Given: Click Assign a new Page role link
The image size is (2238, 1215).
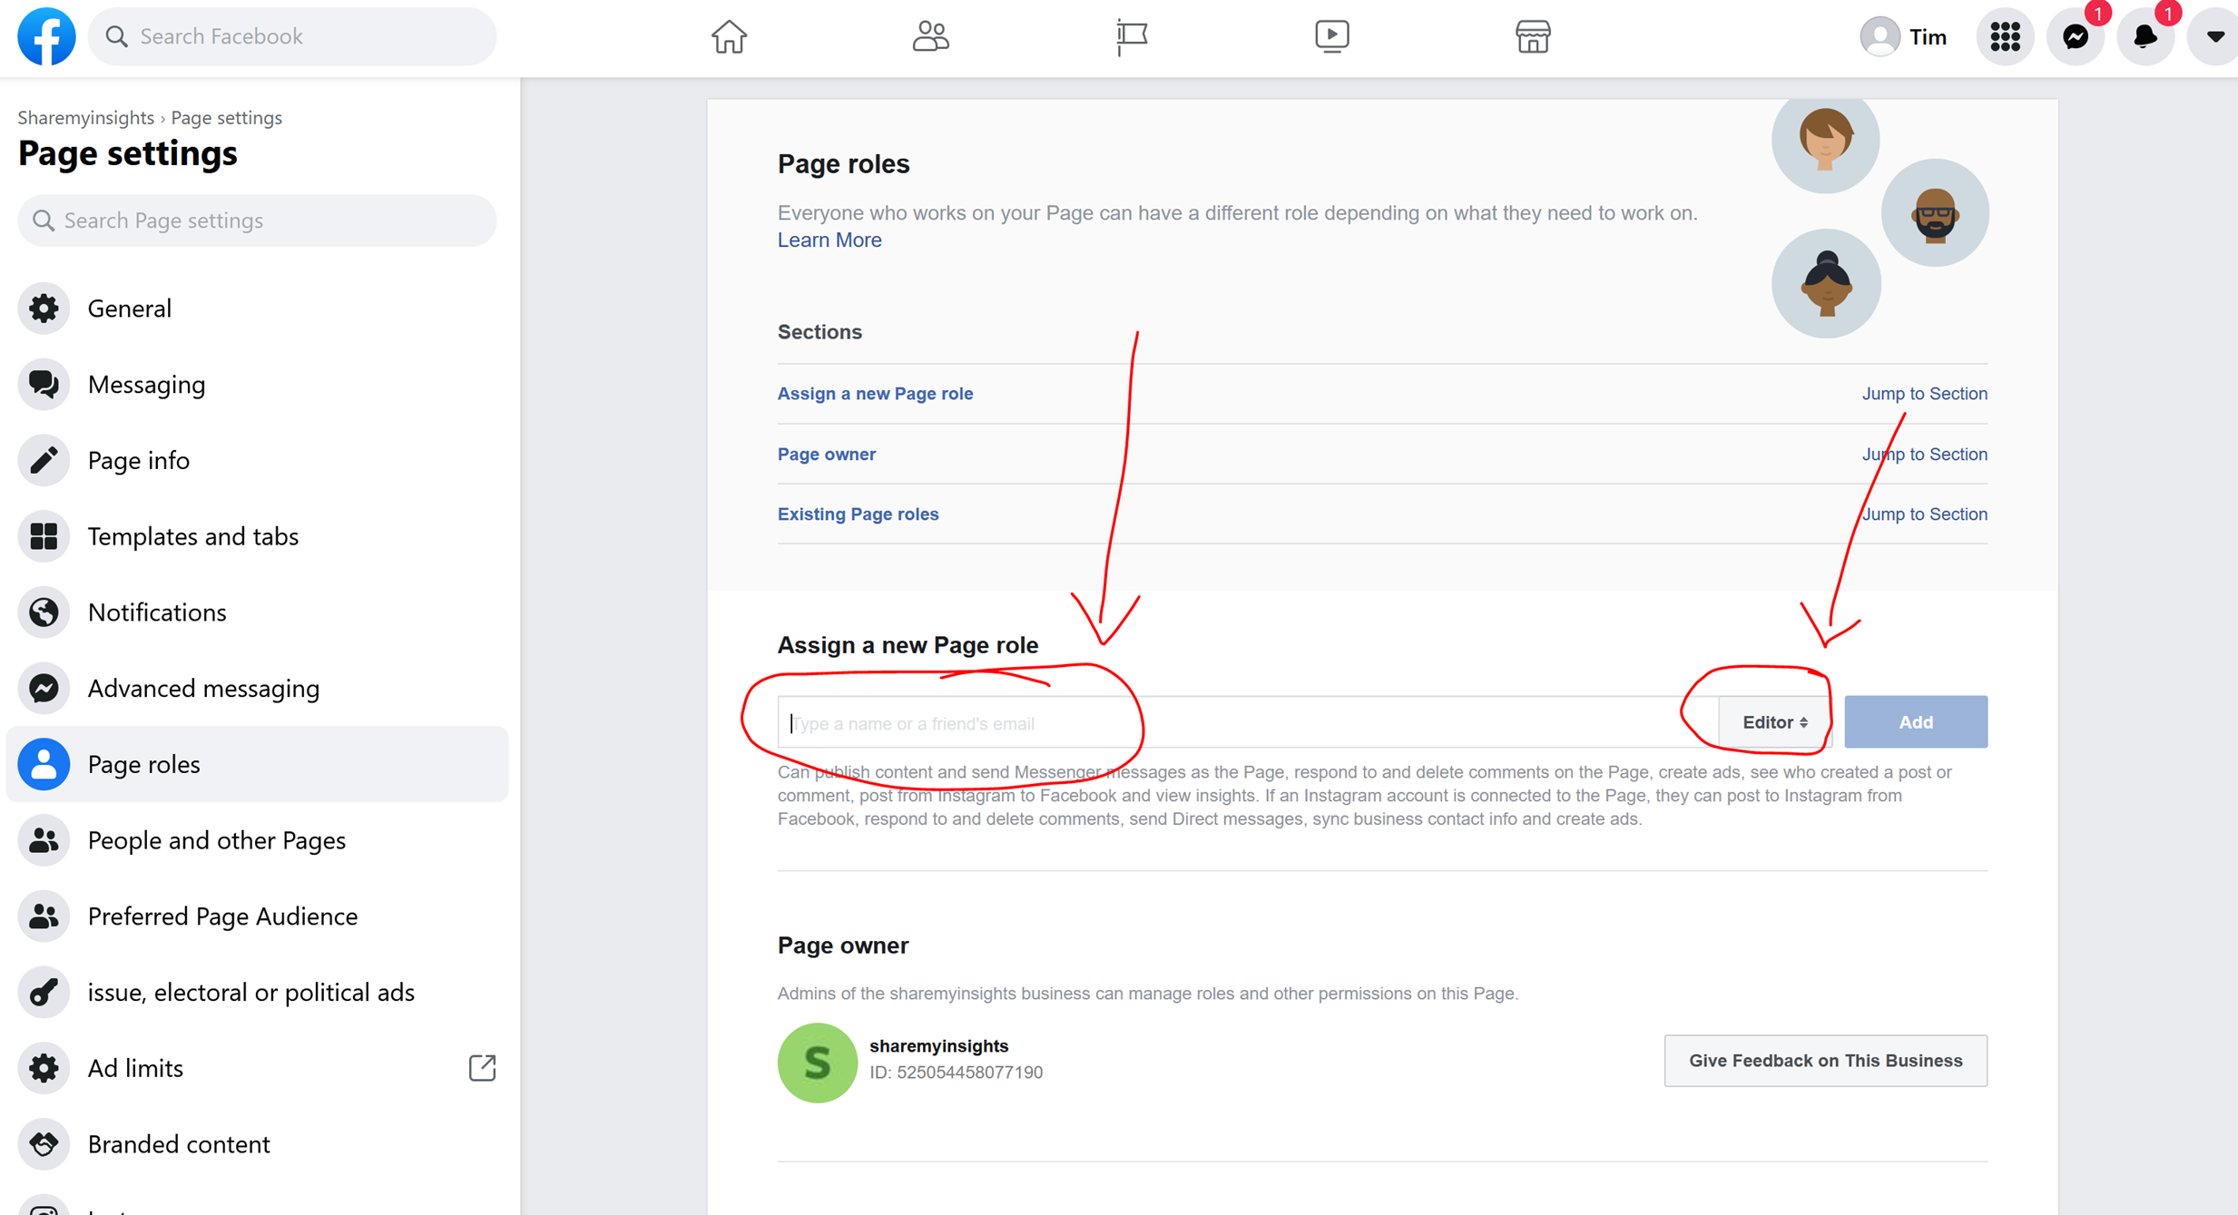Looking at the screenshot, I should point(875,394).
